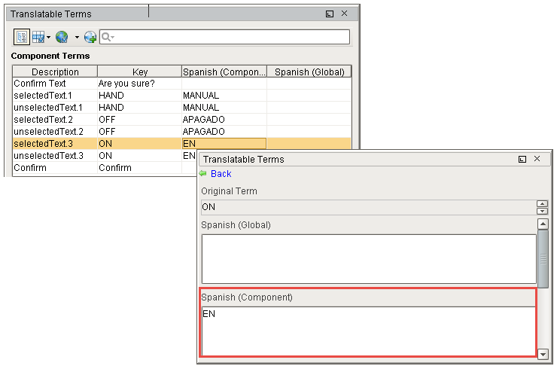Screen dimensions: 557x369
Task: Click the vertical scrollbar thumb in detail panel
Action: pyautogui.click(x=543, y=259)
